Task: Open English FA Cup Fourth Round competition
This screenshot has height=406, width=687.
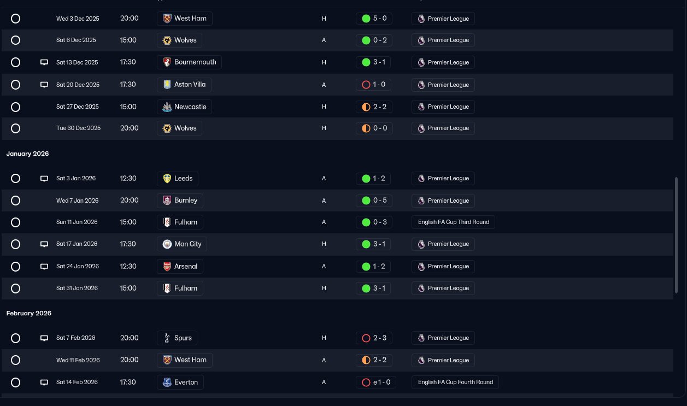Action: tap(455, 383)
